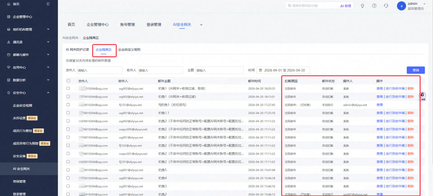Click the 主题 input field
433x196 pixels.
[220, 70]
